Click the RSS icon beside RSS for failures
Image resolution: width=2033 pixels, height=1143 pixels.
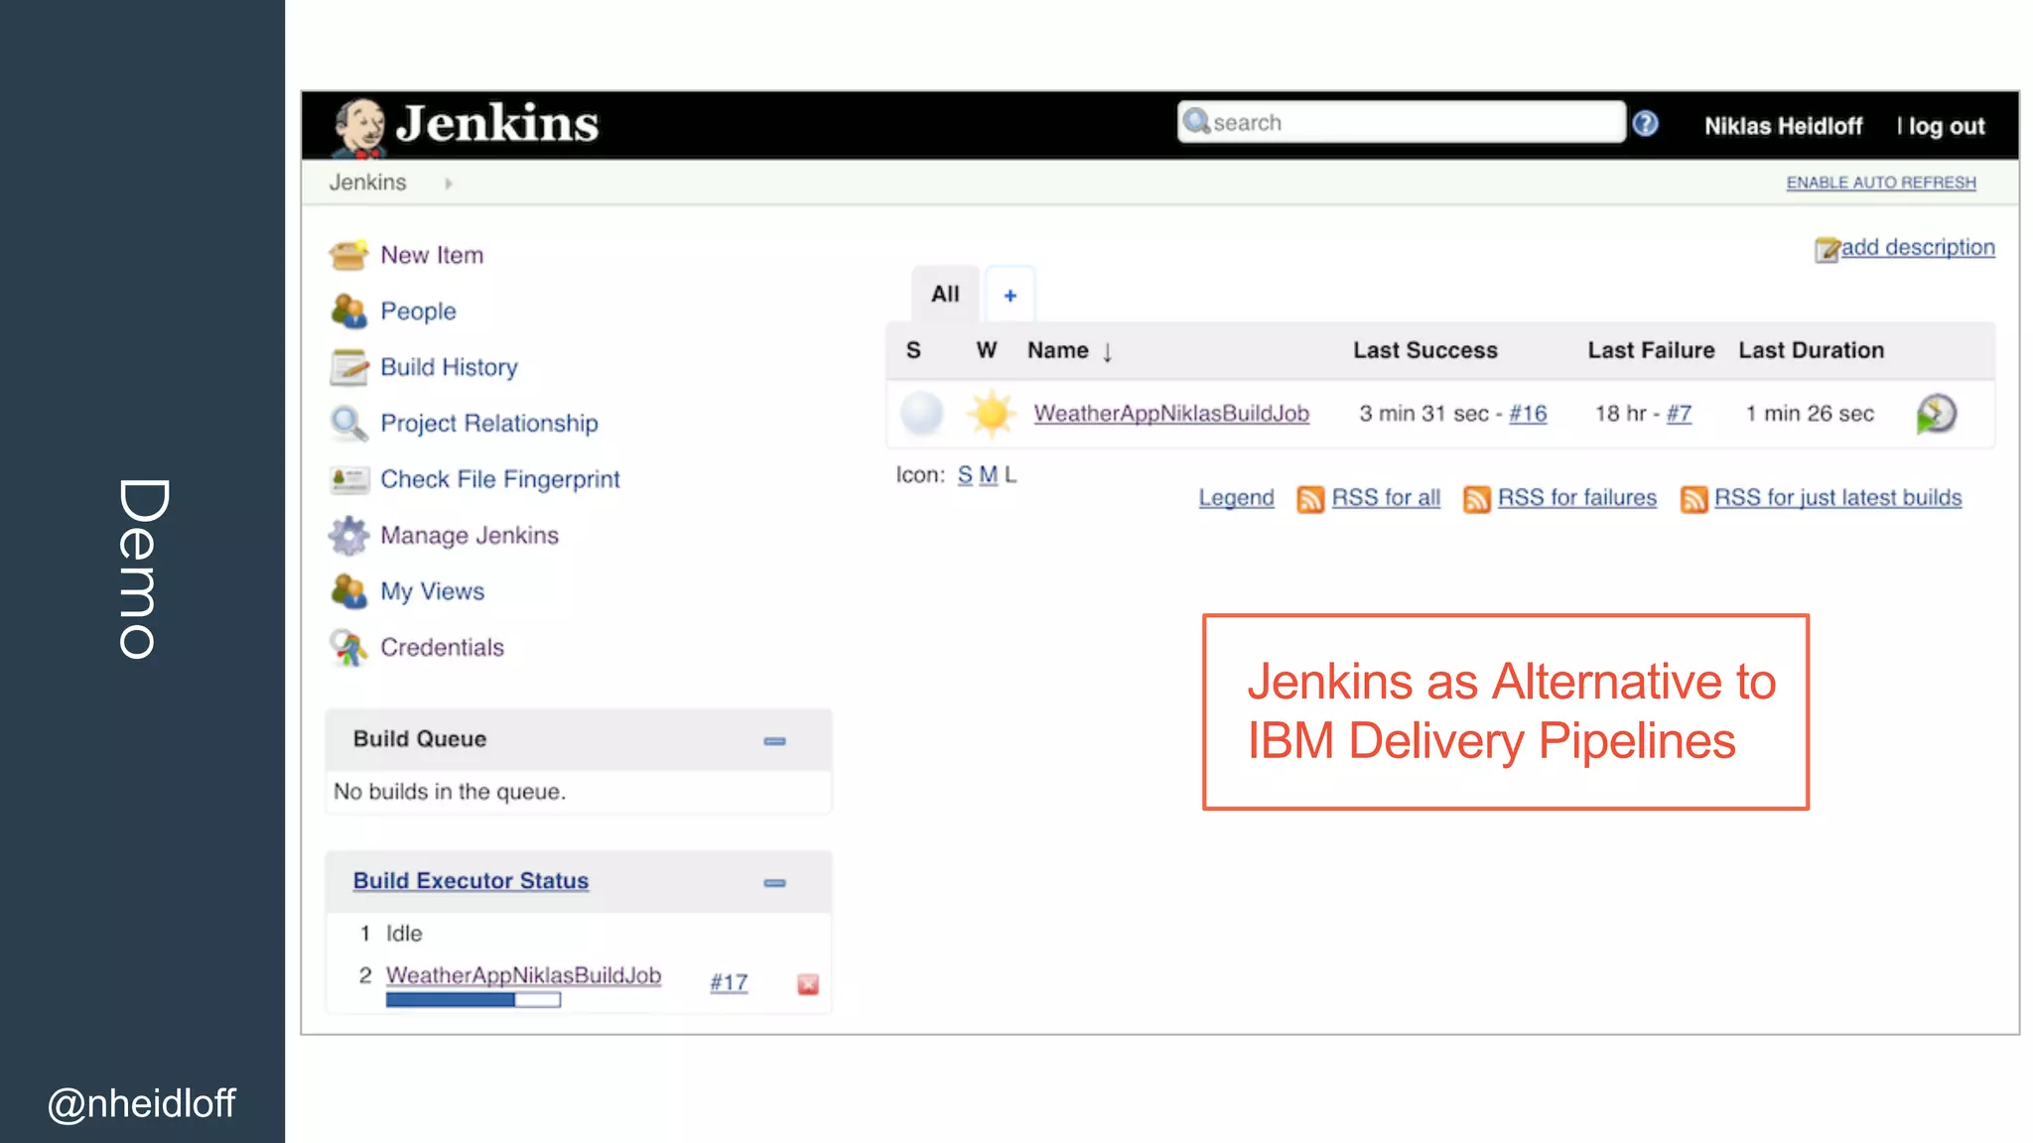coord(1476,499)
